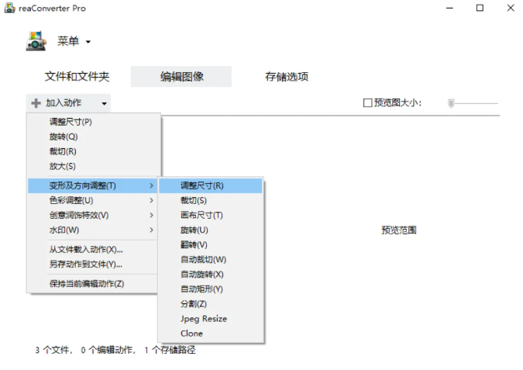Pick 自动裁切(W) in the submenu

coord(211,260)
